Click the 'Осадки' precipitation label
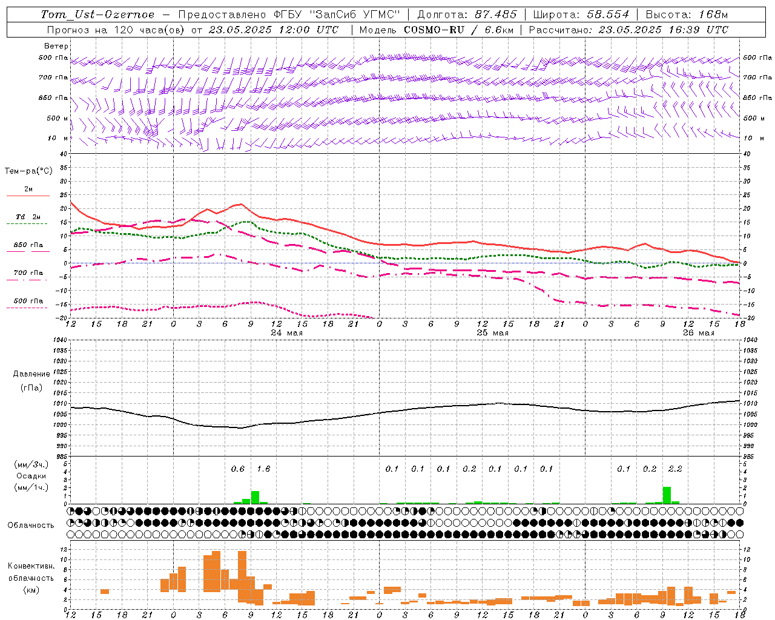 click(x=31, y=476)
